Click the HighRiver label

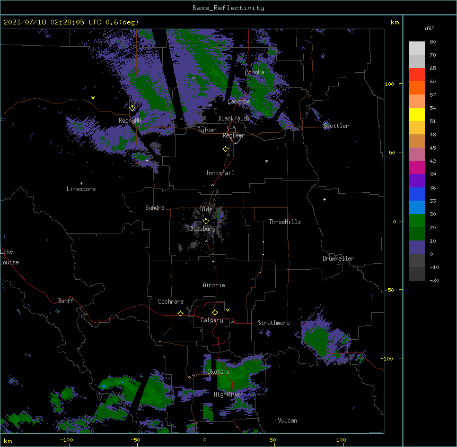click(228, 394)
